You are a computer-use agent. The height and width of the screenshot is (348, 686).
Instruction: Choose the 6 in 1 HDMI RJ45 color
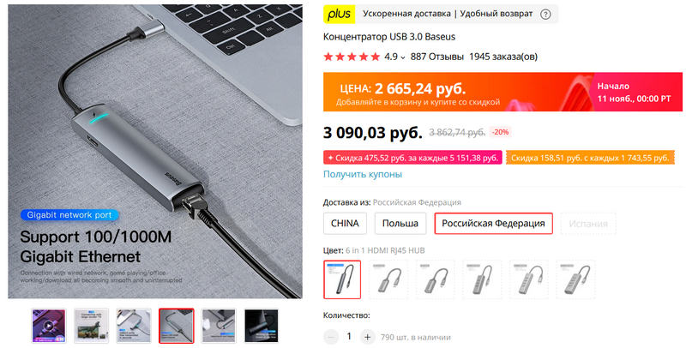coord(342,279)
